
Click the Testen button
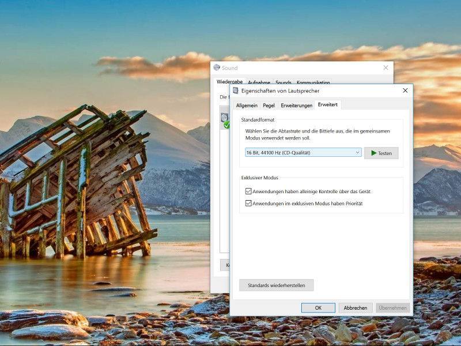[381, 153]
